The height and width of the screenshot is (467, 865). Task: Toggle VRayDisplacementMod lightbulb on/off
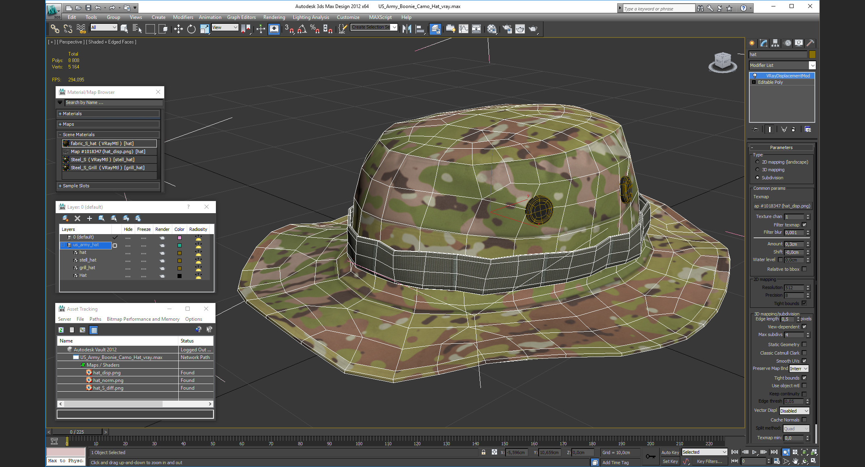click(755, 76)
